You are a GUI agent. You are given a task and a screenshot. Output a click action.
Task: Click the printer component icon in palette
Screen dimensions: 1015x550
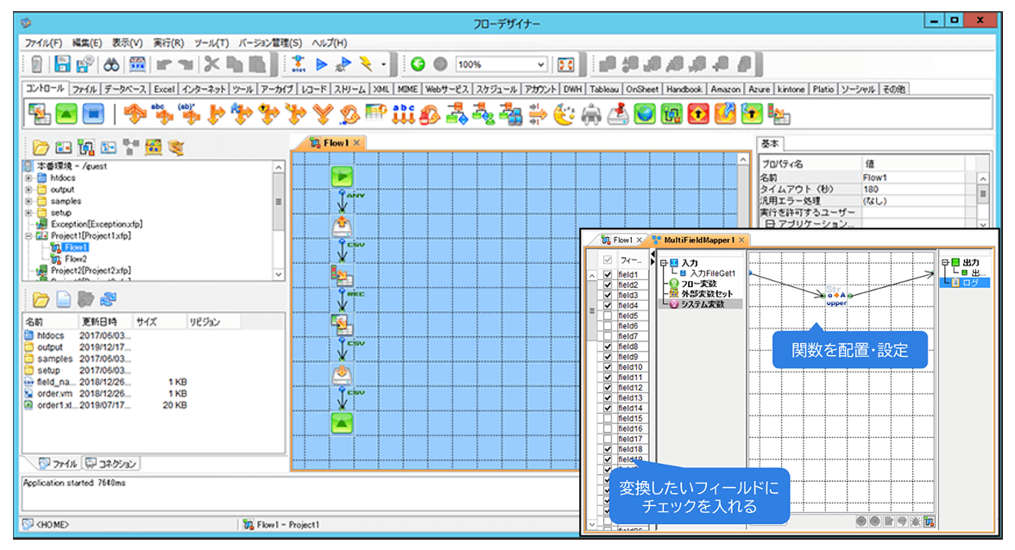591,113
